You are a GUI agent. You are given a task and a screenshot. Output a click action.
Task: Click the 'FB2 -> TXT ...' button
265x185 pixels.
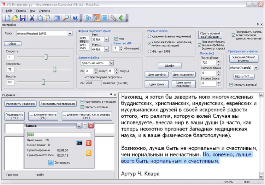(244, 77)
